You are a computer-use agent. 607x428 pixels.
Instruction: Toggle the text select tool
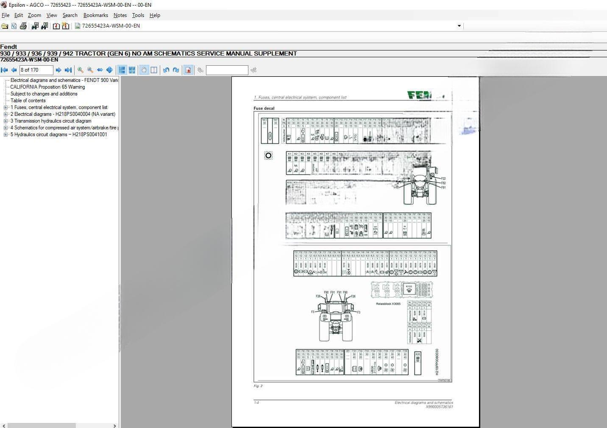pos(154,70)
